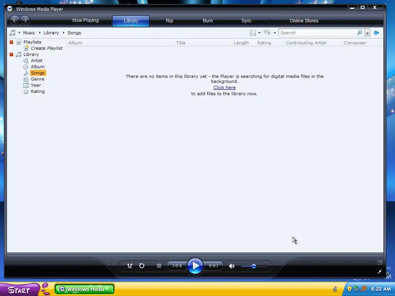This screenshot has height=296, width=395.
Task: Click the music note category icon
Action: click(x=12, y=33)
